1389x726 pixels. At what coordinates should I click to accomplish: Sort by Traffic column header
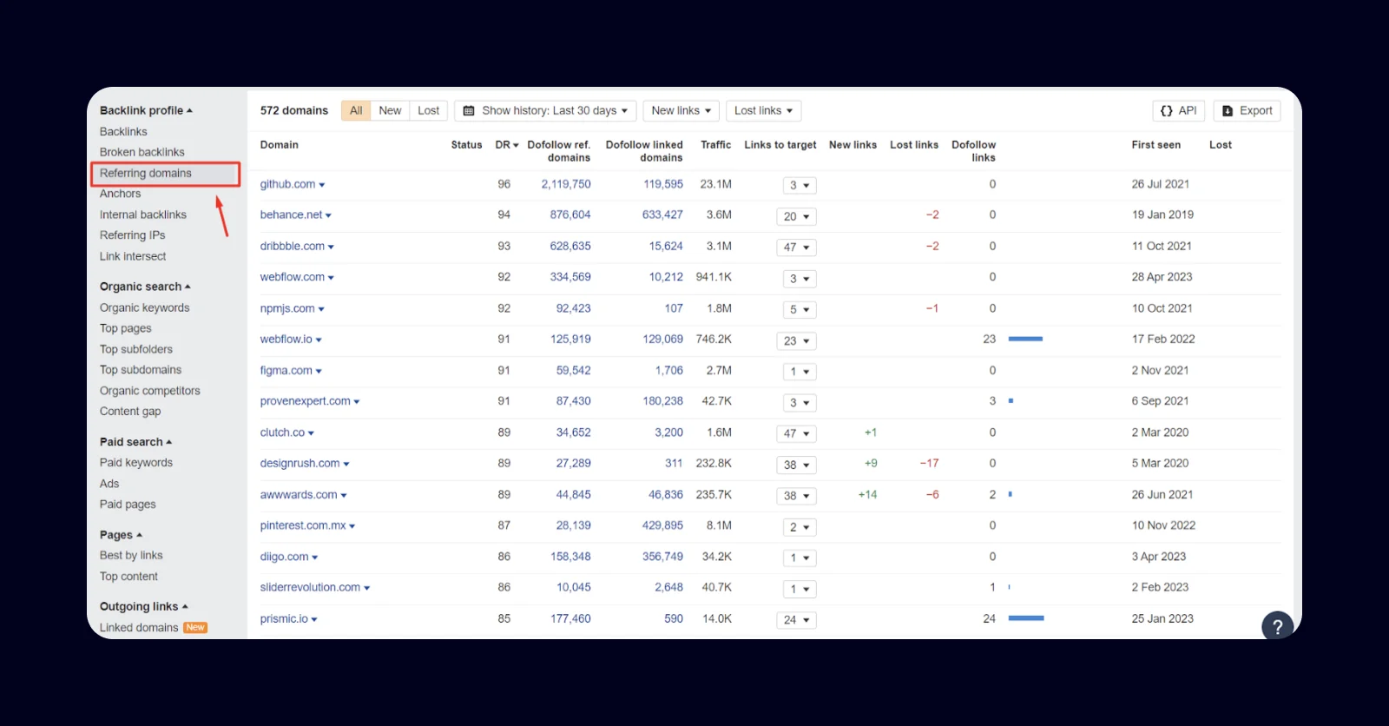click(x=716, y=145)
